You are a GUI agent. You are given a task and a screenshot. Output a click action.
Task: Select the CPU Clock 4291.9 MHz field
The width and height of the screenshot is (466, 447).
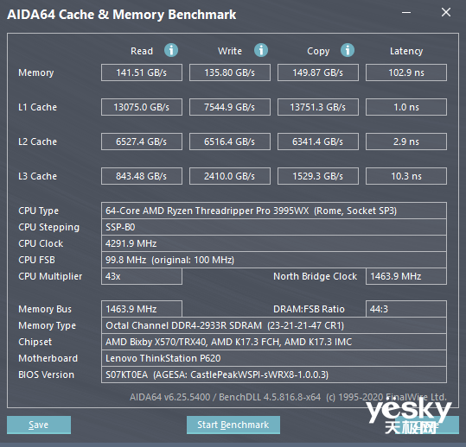(274, 243)
